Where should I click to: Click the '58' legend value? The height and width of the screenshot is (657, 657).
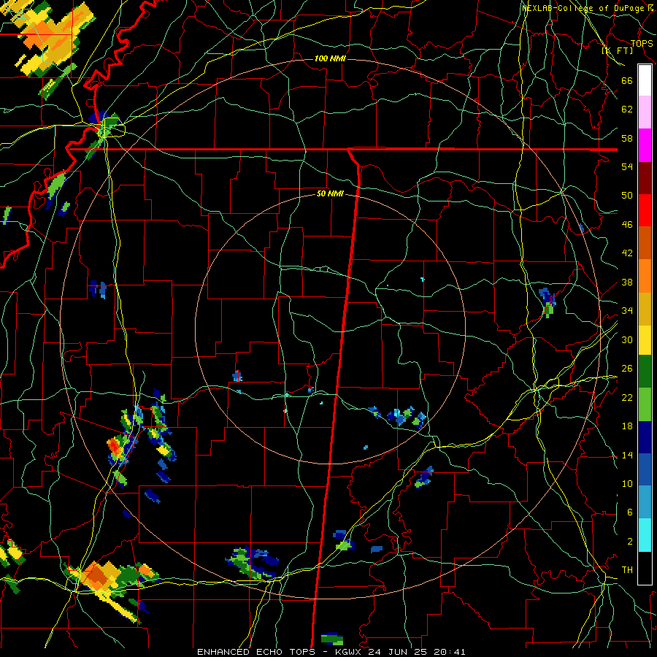point(627,138)
